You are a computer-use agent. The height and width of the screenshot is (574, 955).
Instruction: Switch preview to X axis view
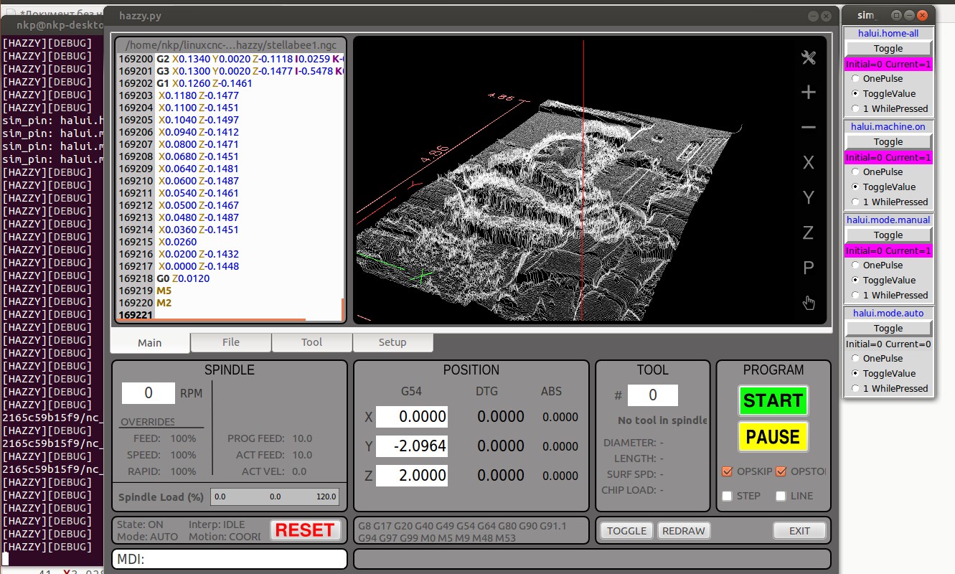[x=809, y=163]
